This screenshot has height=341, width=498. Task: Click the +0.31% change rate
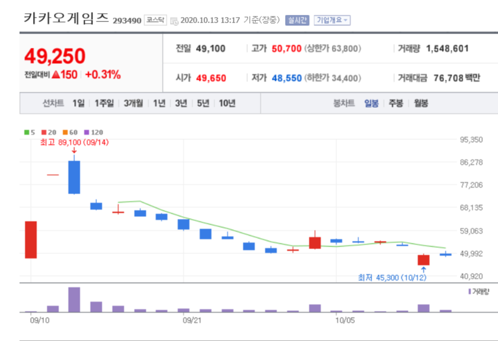[x=103, y=75]
